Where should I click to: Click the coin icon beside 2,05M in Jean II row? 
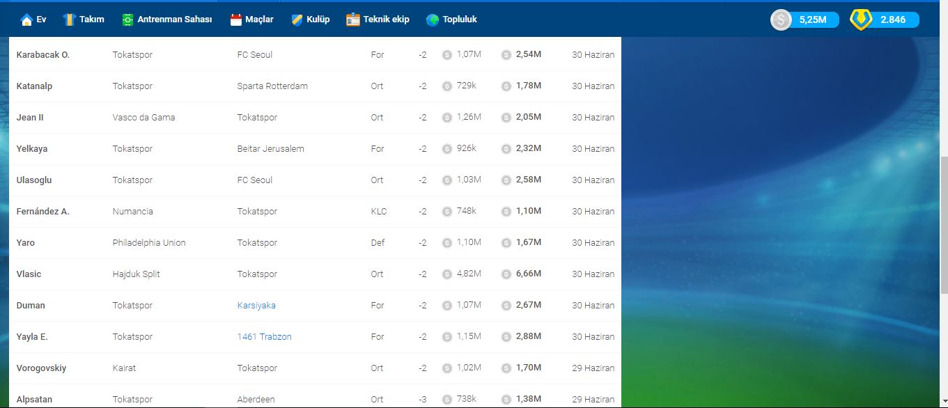pyautogui.click(x=506, y=117)
